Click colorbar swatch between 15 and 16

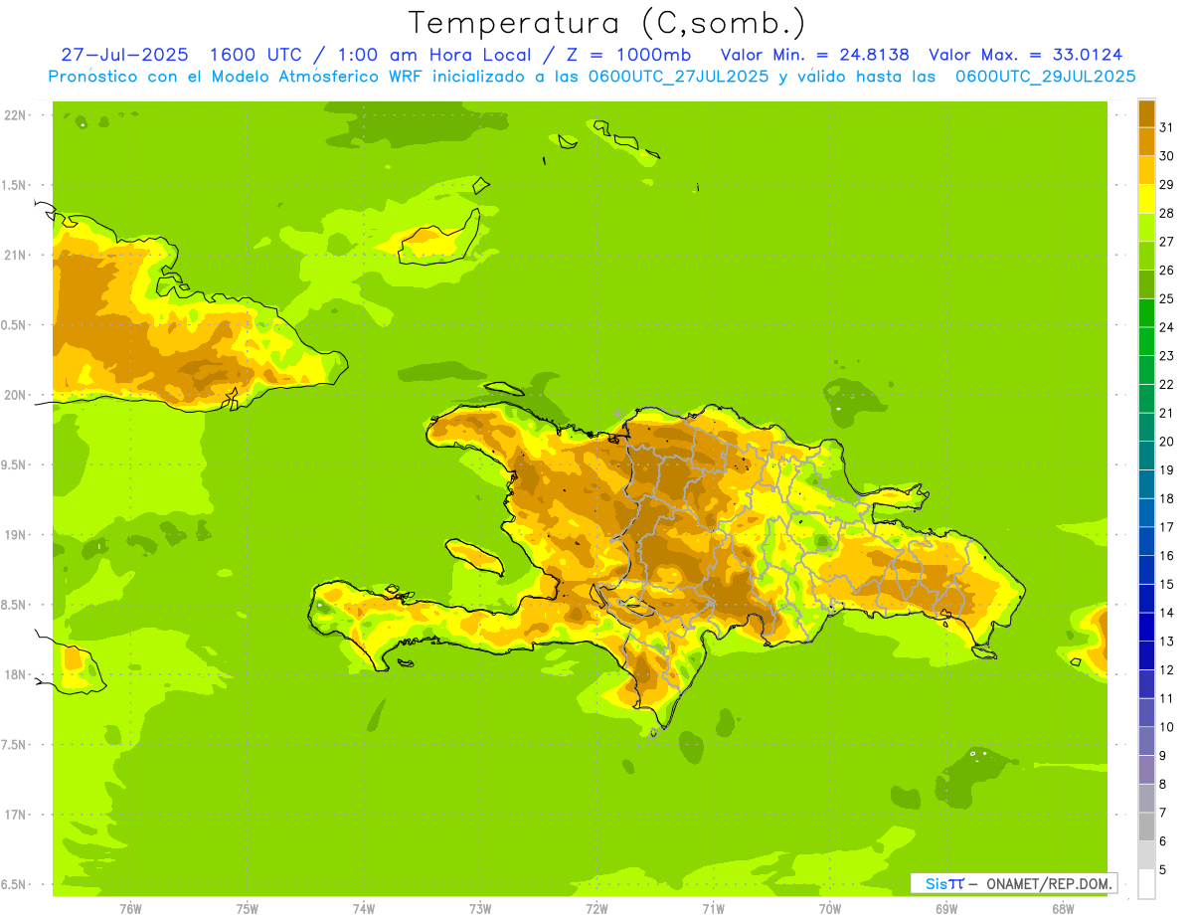pos(1146,570)
